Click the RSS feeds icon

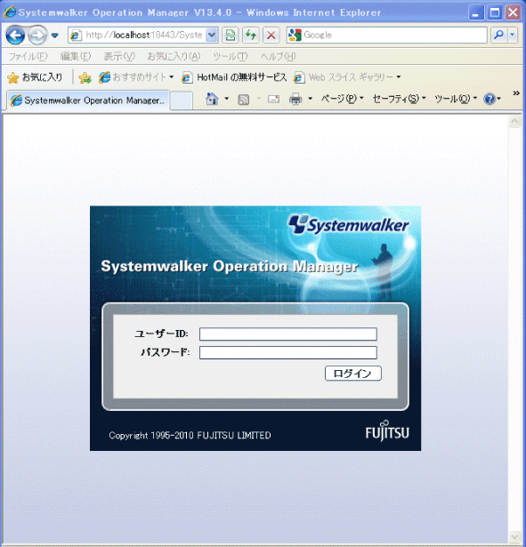pyautogui.click(x=243, y=100)
